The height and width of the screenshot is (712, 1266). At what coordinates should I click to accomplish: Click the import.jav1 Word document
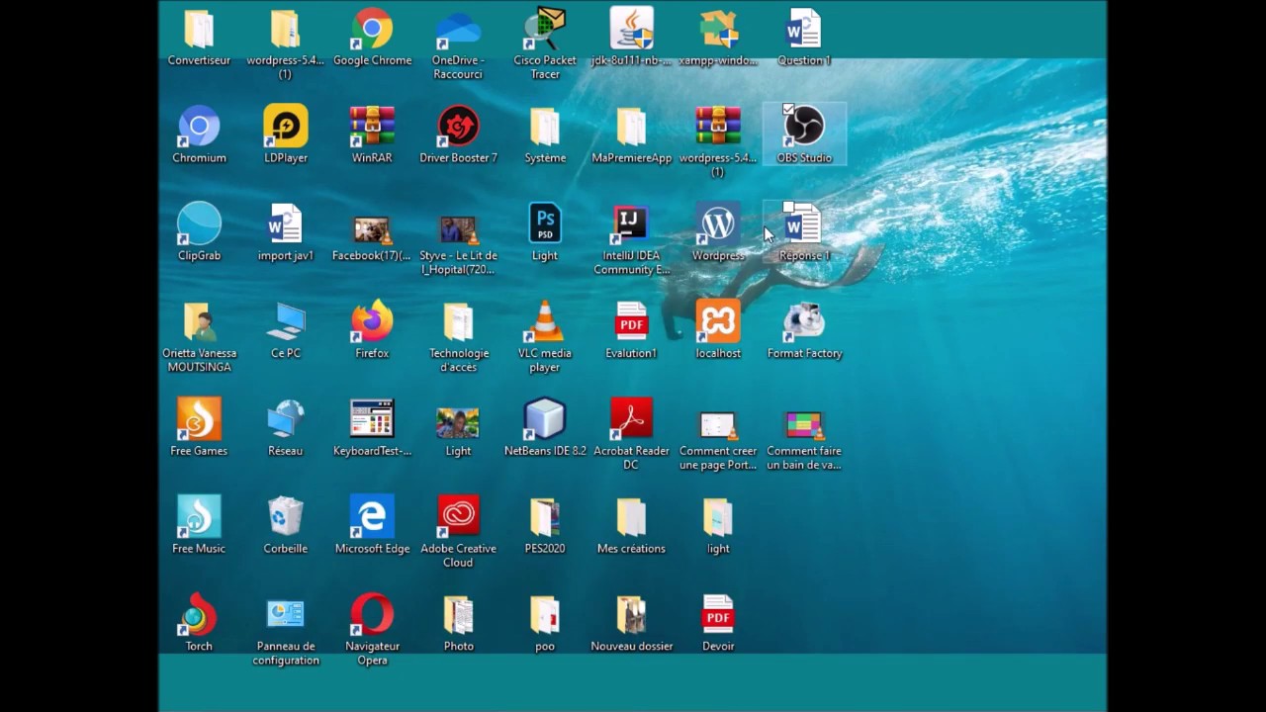click(x=286, y=224)
